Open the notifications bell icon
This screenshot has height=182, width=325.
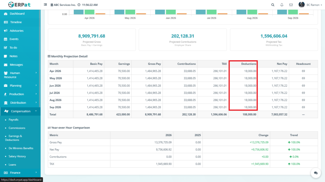pos(282,5)
